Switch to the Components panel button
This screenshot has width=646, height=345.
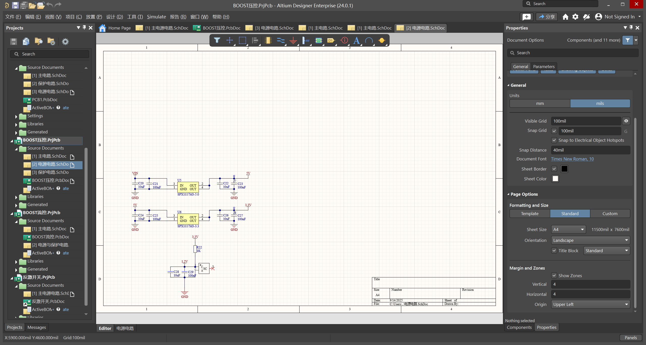[519, 327]
